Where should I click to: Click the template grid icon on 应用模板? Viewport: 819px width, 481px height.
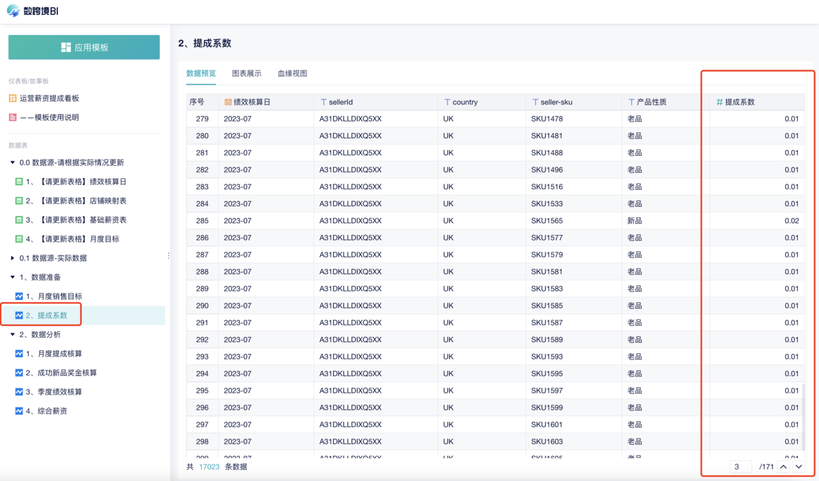coord(66,47)
